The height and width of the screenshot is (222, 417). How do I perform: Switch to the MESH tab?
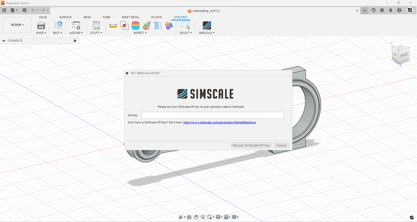click(87, 17)
